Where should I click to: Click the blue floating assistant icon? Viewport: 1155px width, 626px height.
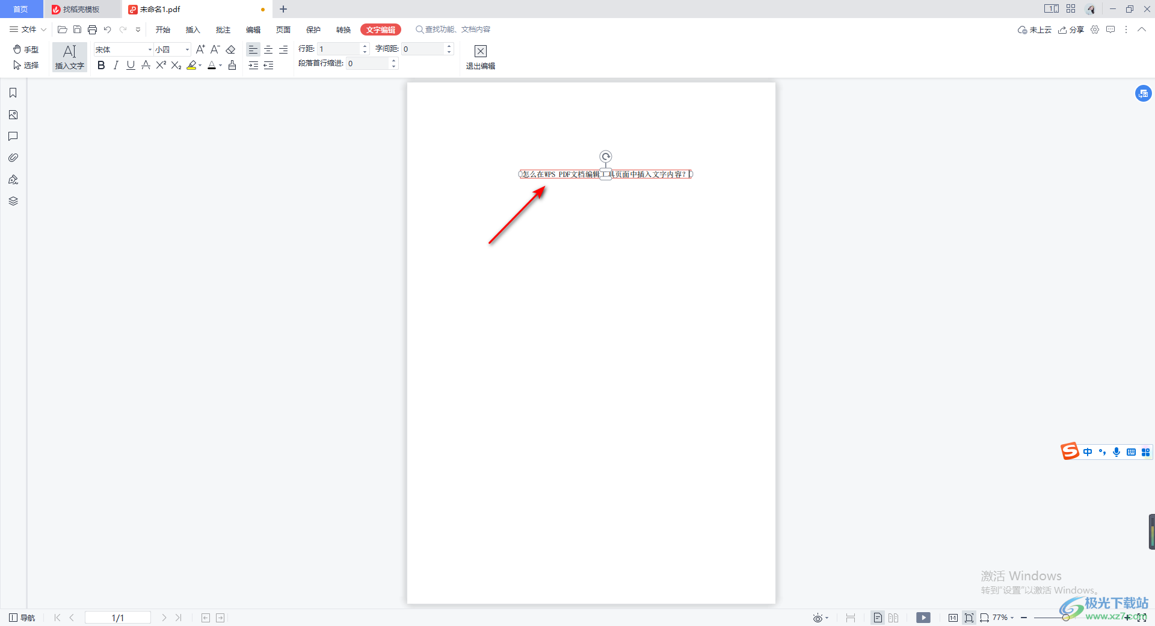coord(1143,93)
